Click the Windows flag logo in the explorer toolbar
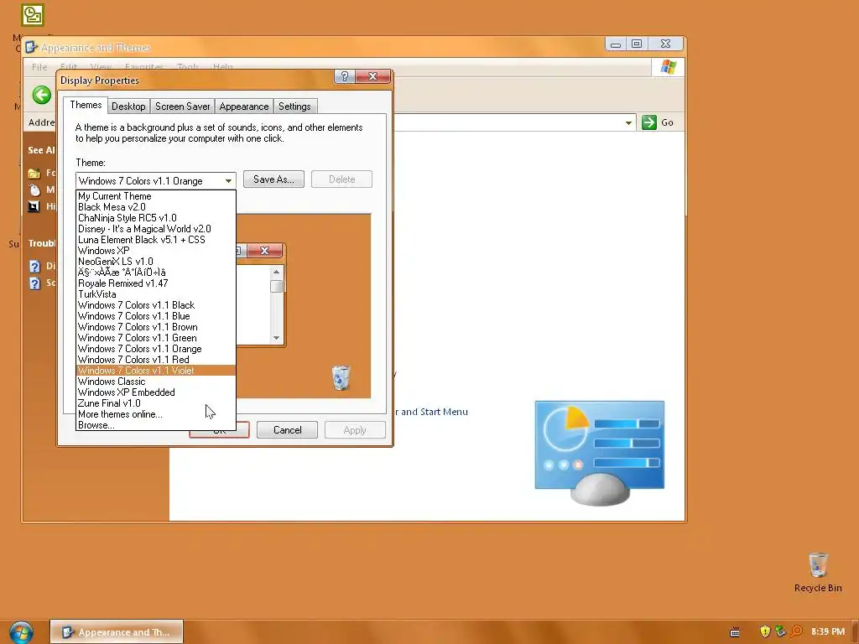 pos(669,67)
